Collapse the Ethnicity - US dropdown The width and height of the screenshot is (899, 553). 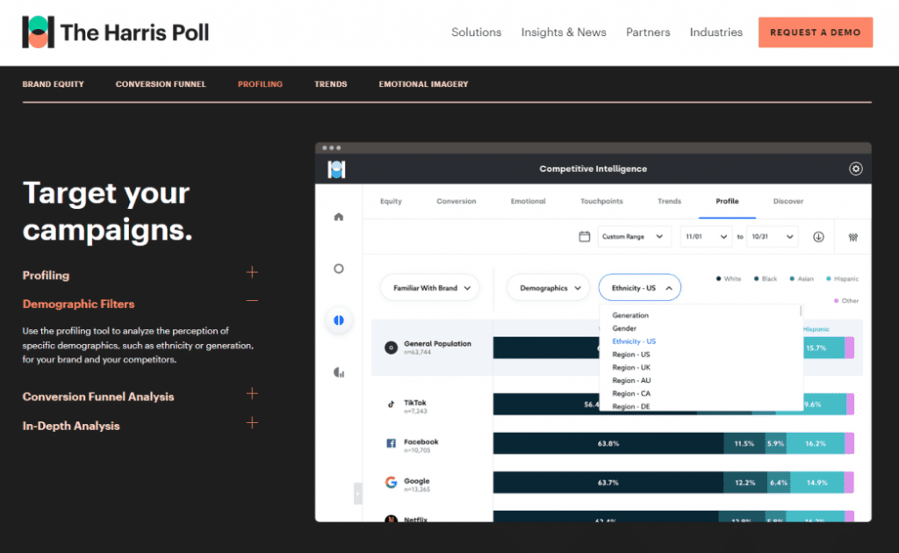[639, 287]
